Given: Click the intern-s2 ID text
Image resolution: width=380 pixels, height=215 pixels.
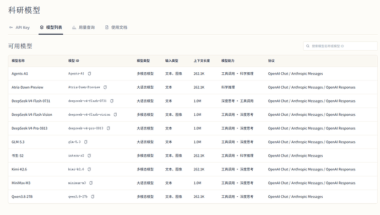Looking at the screenshot, I should pyautogui.click(x=76, y=155).
